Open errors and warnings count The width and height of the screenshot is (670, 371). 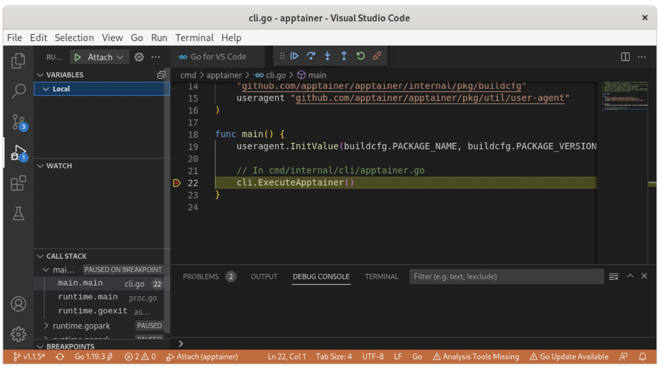tap(140, 357)
